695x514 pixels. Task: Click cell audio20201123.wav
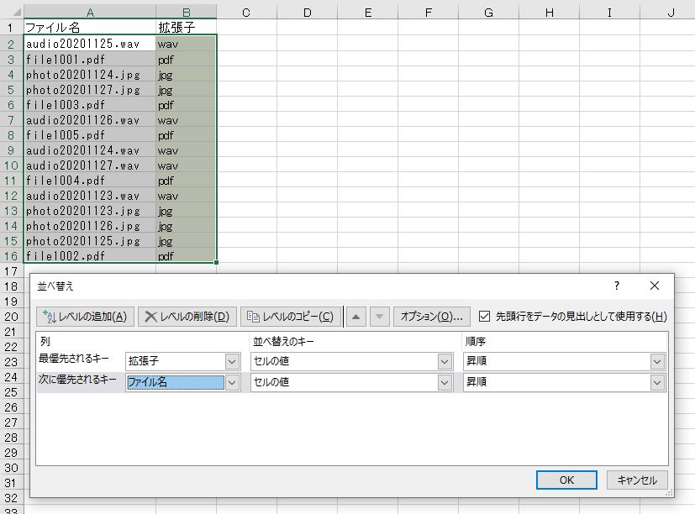point(90,195)
